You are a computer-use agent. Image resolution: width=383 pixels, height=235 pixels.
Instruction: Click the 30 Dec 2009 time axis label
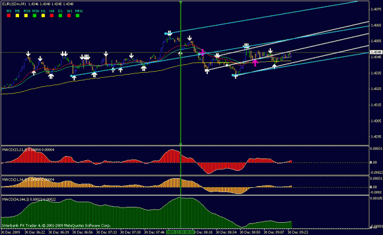click(x=10, y=233)
